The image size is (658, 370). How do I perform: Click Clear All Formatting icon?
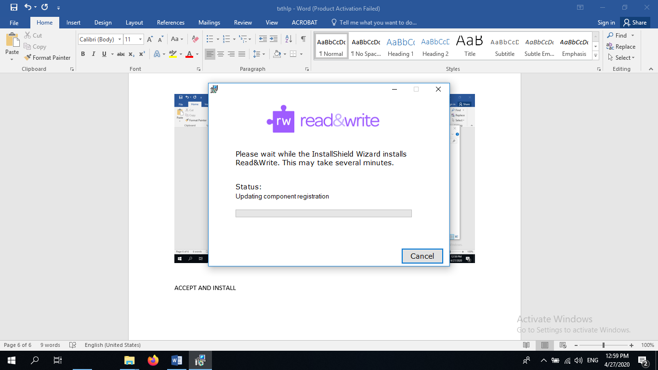point(195,39)
